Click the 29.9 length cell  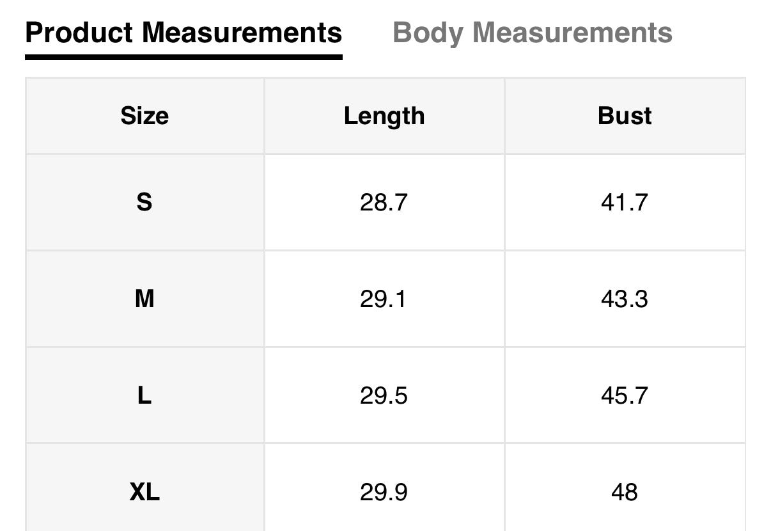click(x=384, y=492)
